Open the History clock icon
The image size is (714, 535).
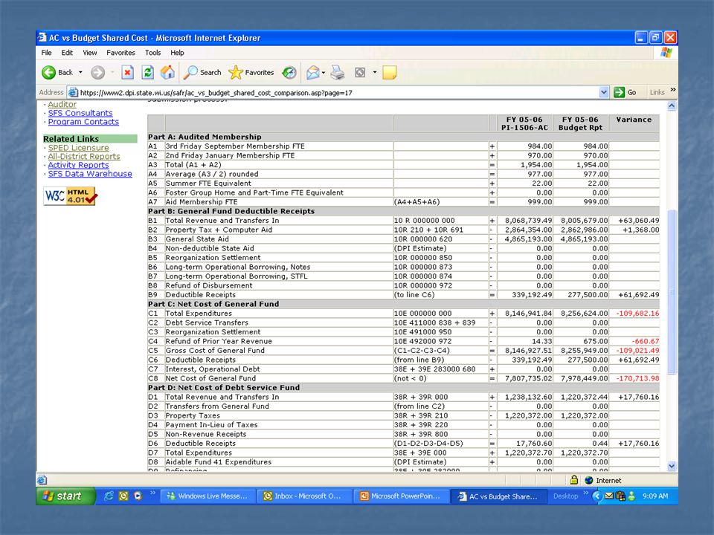click(289, 72)
